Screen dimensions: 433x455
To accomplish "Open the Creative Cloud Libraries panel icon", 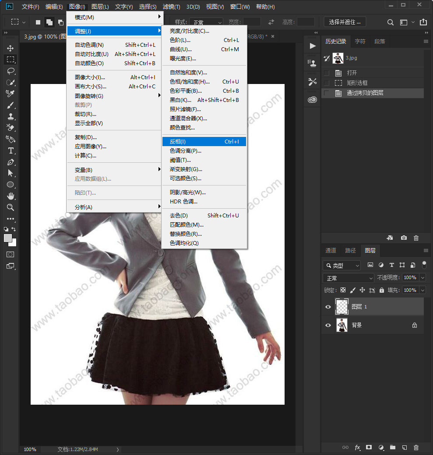I will tap(312, 100).
